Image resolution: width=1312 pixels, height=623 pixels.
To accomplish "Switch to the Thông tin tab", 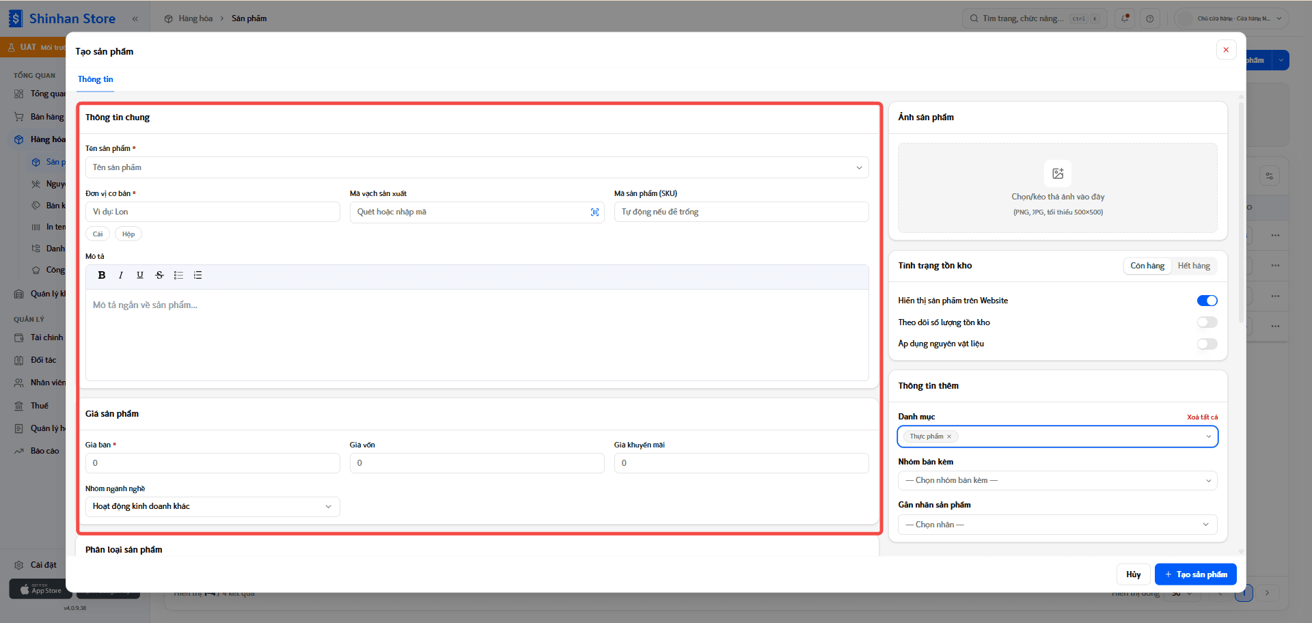I will point(96,79).
